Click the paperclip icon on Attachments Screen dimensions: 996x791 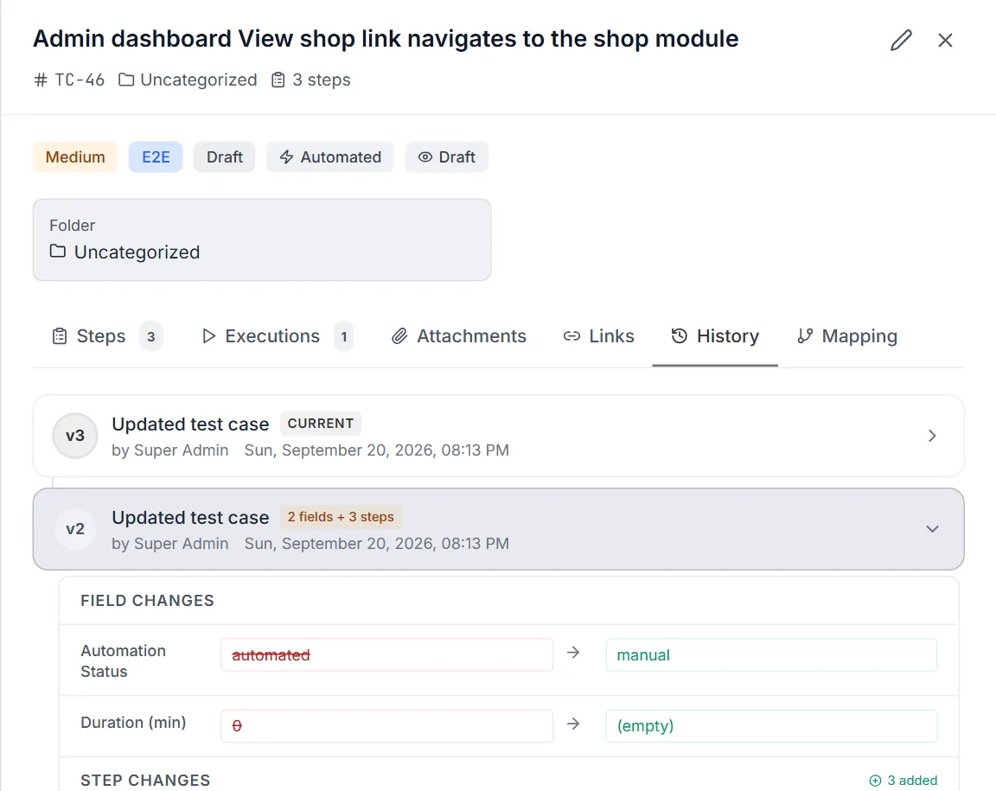click(399, 336)
